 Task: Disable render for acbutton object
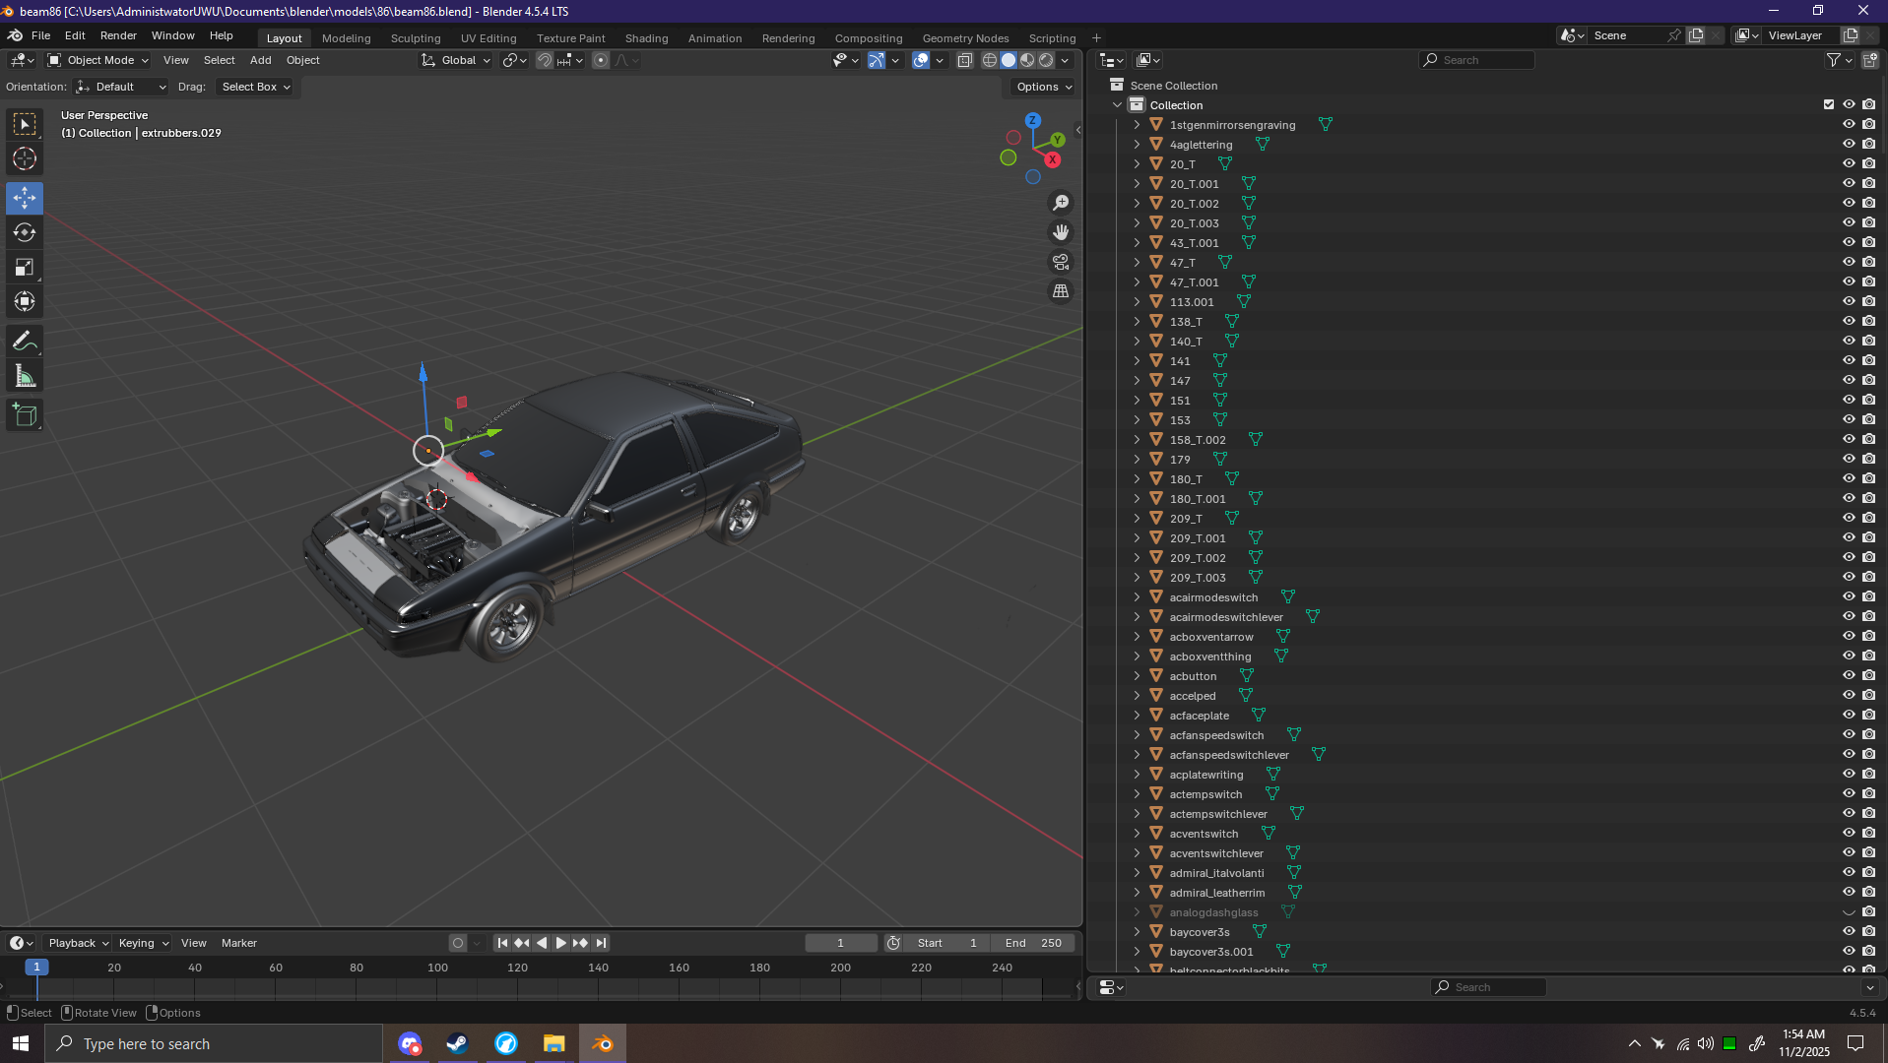click(x=1868, y=675)
